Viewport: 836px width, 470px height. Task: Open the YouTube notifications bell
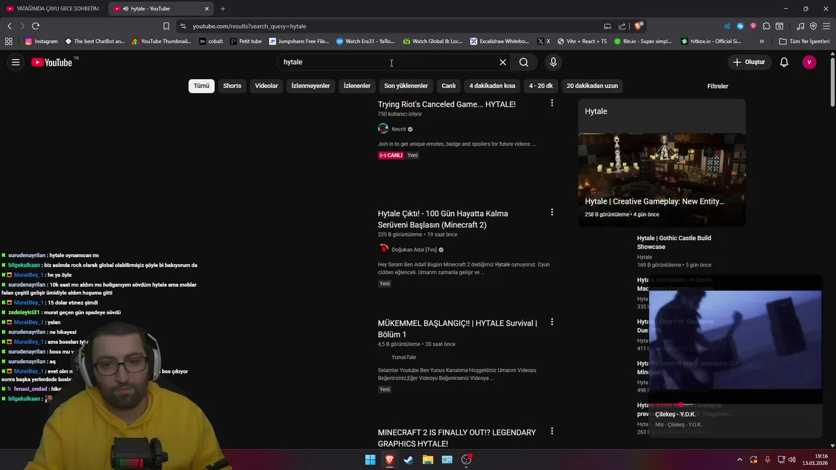coord(784,62)
